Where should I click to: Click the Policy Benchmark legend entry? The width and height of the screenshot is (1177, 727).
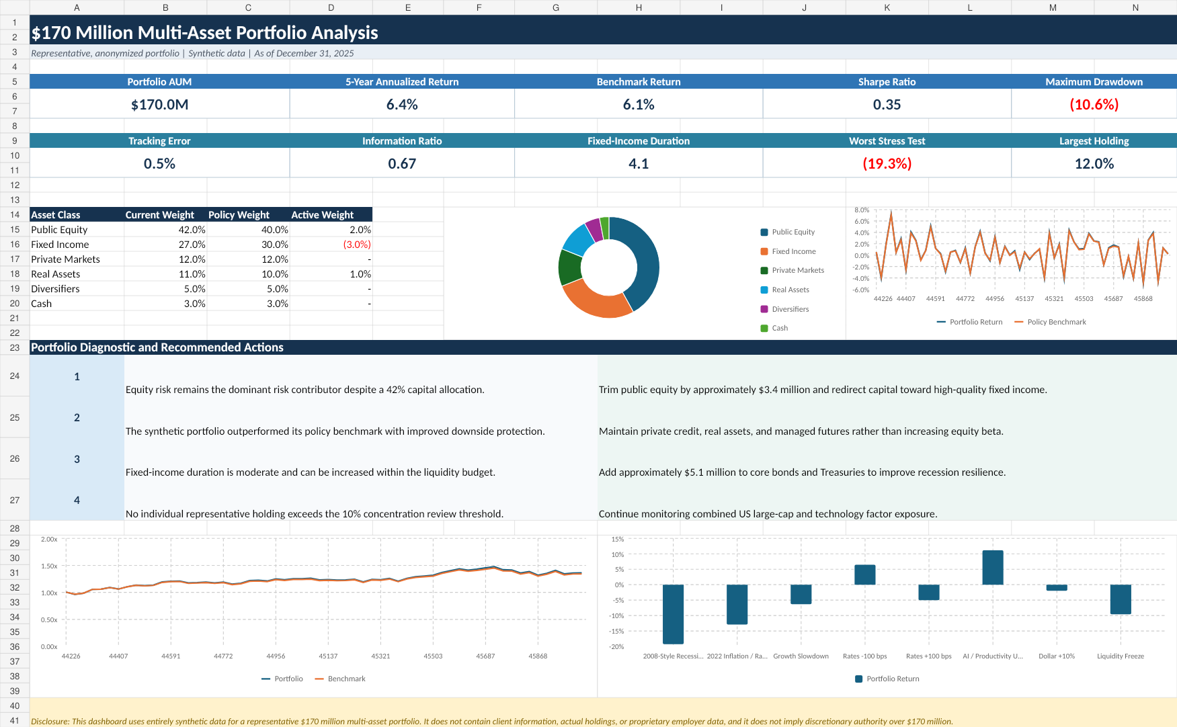tap(1050, 322)
